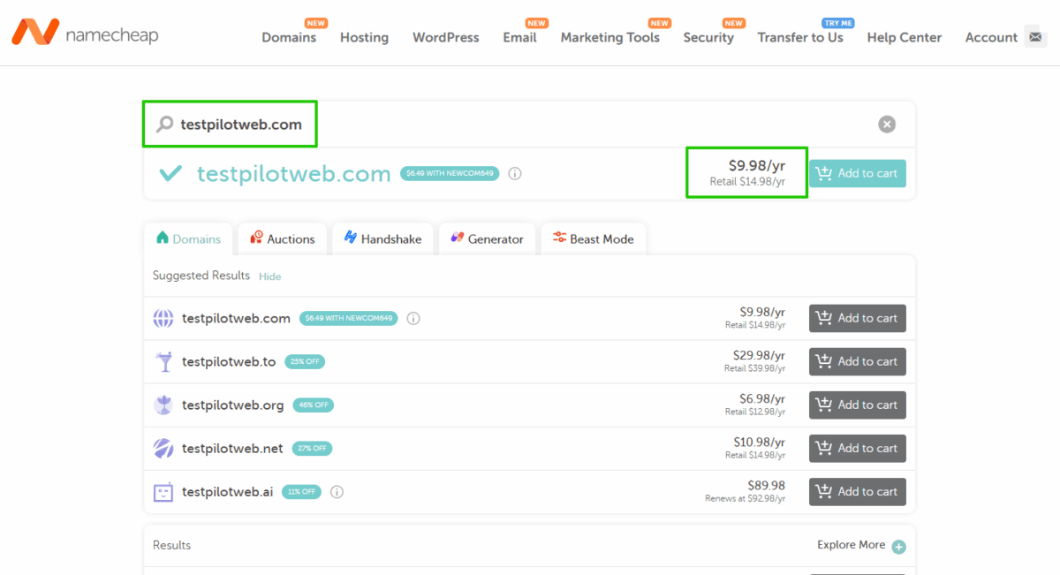Open the Domains menu in navigation
Image resolution: width=1060 pixels, height=575 pixels.
[289, 37]
